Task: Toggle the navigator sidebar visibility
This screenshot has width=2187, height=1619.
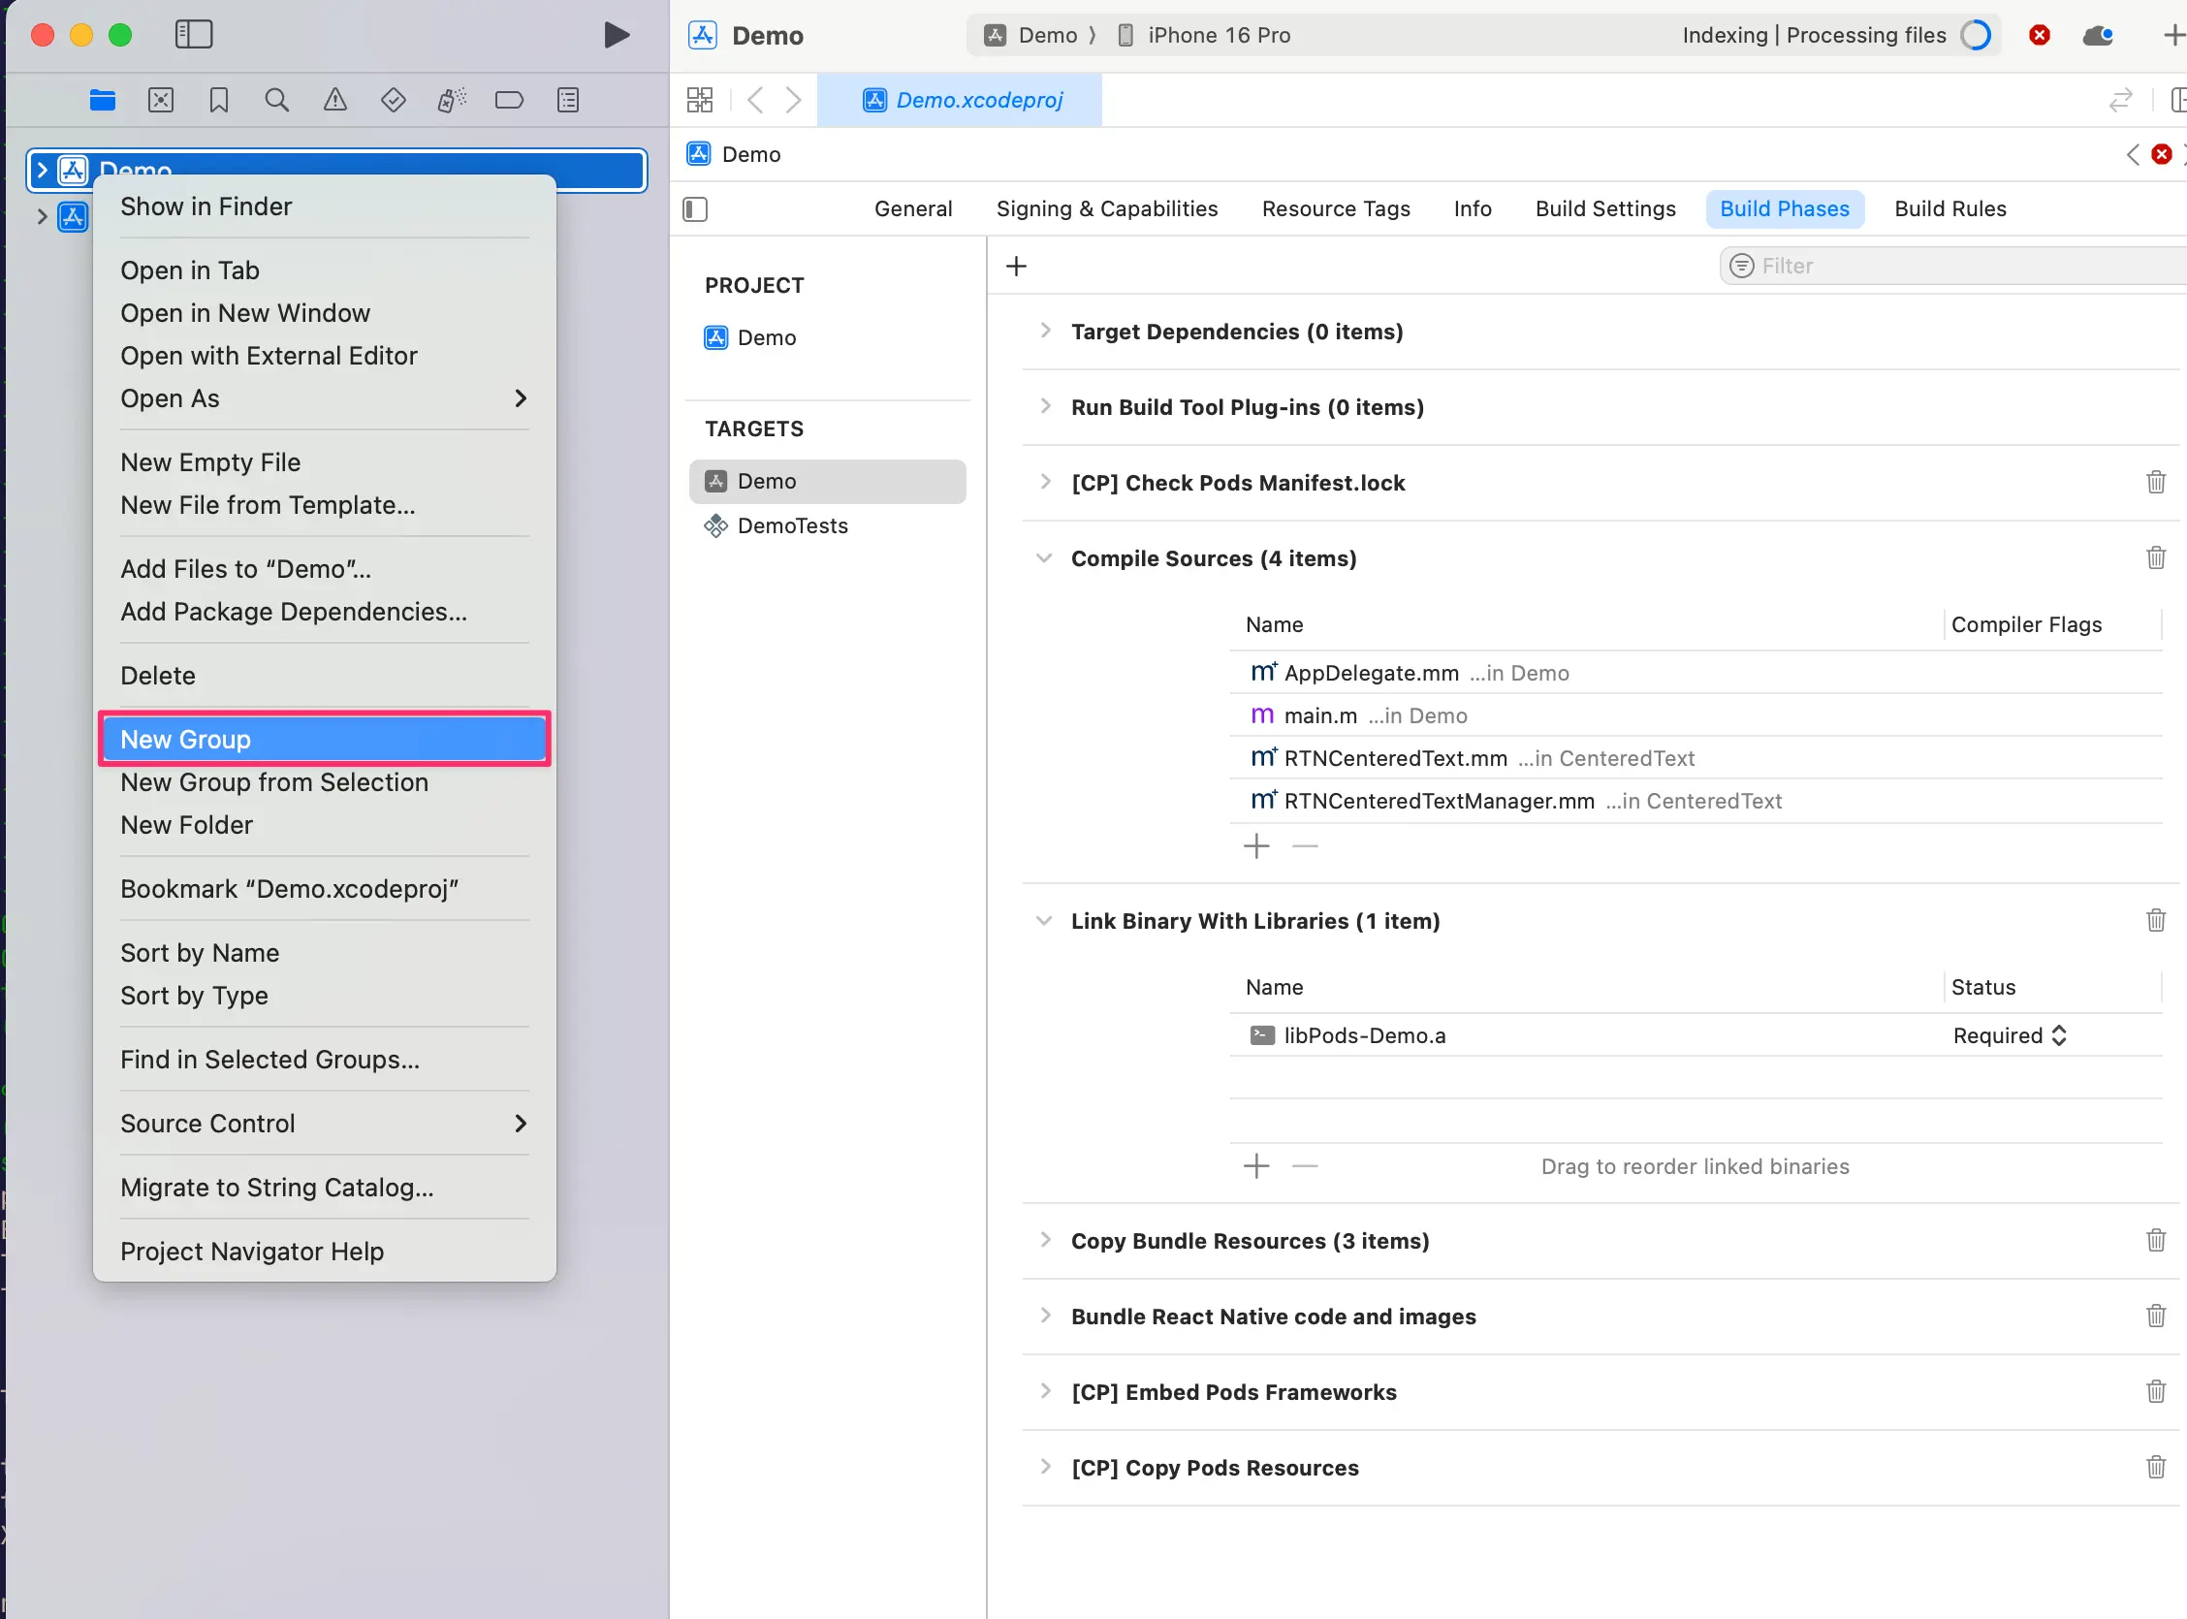Action: [x=193, y=35]
